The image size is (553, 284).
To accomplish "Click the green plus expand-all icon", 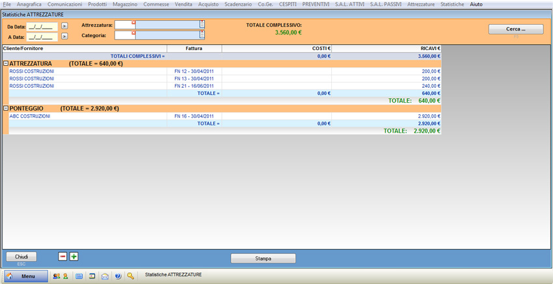I will click(74, 257).
